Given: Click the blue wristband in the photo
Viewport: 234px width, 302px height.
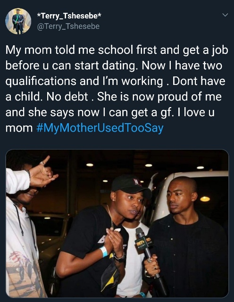Looking at the screenshot, I should (104, 252).
